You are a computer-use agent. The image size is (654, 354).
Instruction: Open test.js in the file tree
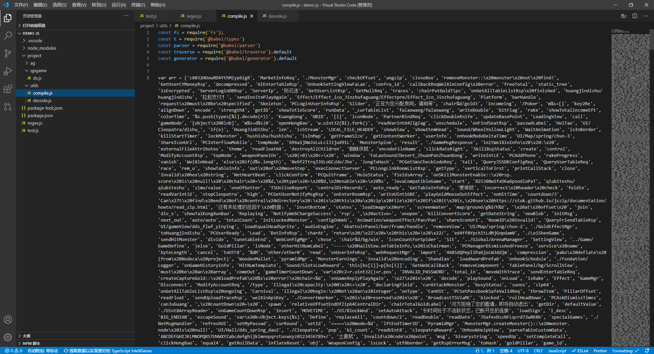coord(75,130)
